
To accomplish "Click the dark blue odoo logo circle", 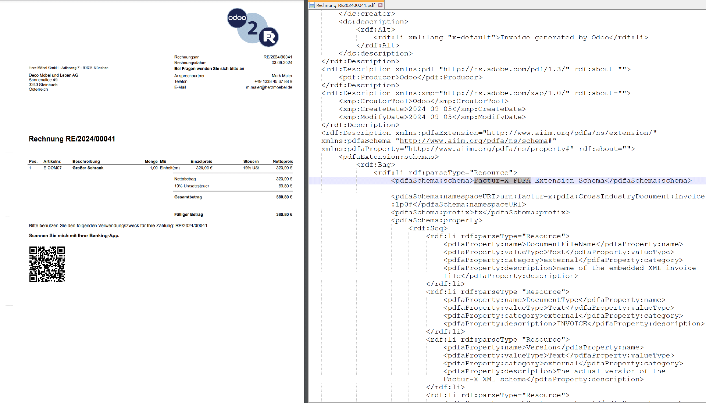I will pos(237,18).
